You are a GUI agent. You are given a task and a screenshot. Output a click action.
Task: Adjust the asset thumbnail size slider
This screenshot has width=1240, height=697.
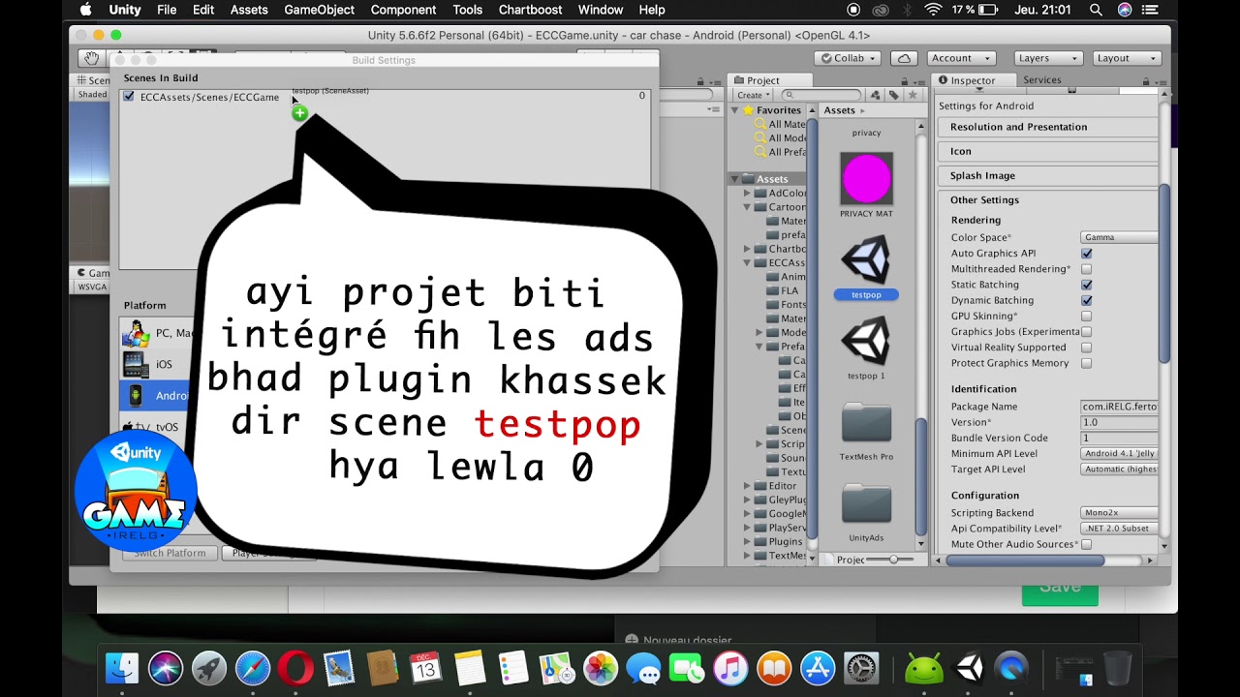[893, 560]
